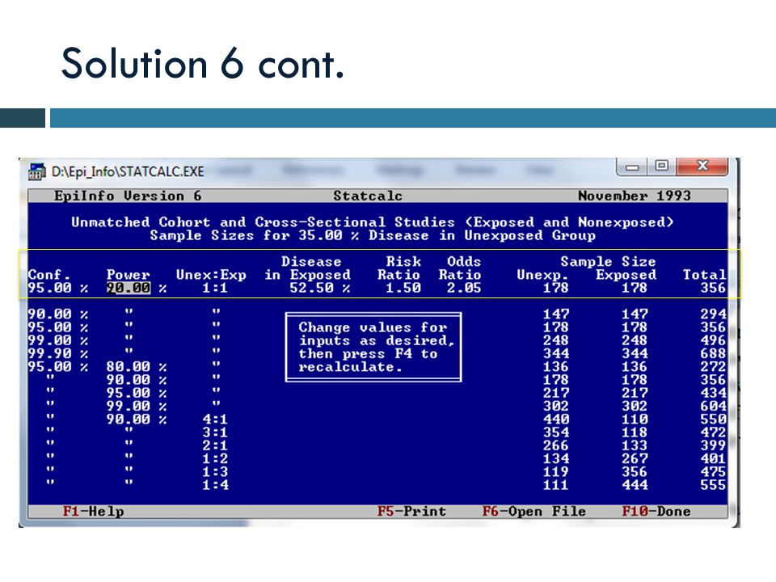Click the Total value 399
Viewport: 776px width, 582px height.
[x=713, y=445]
